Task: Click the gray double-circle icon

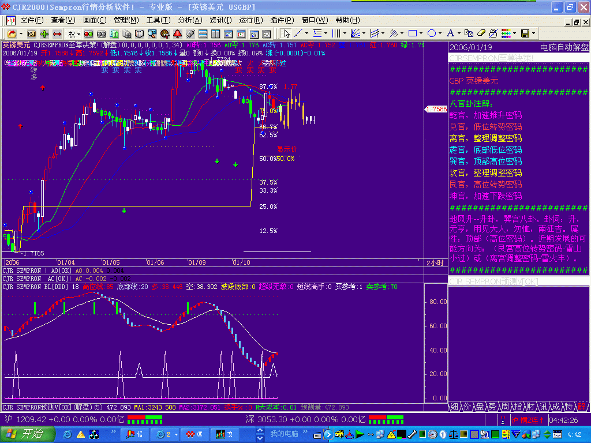Action: (x=102, y=34)
